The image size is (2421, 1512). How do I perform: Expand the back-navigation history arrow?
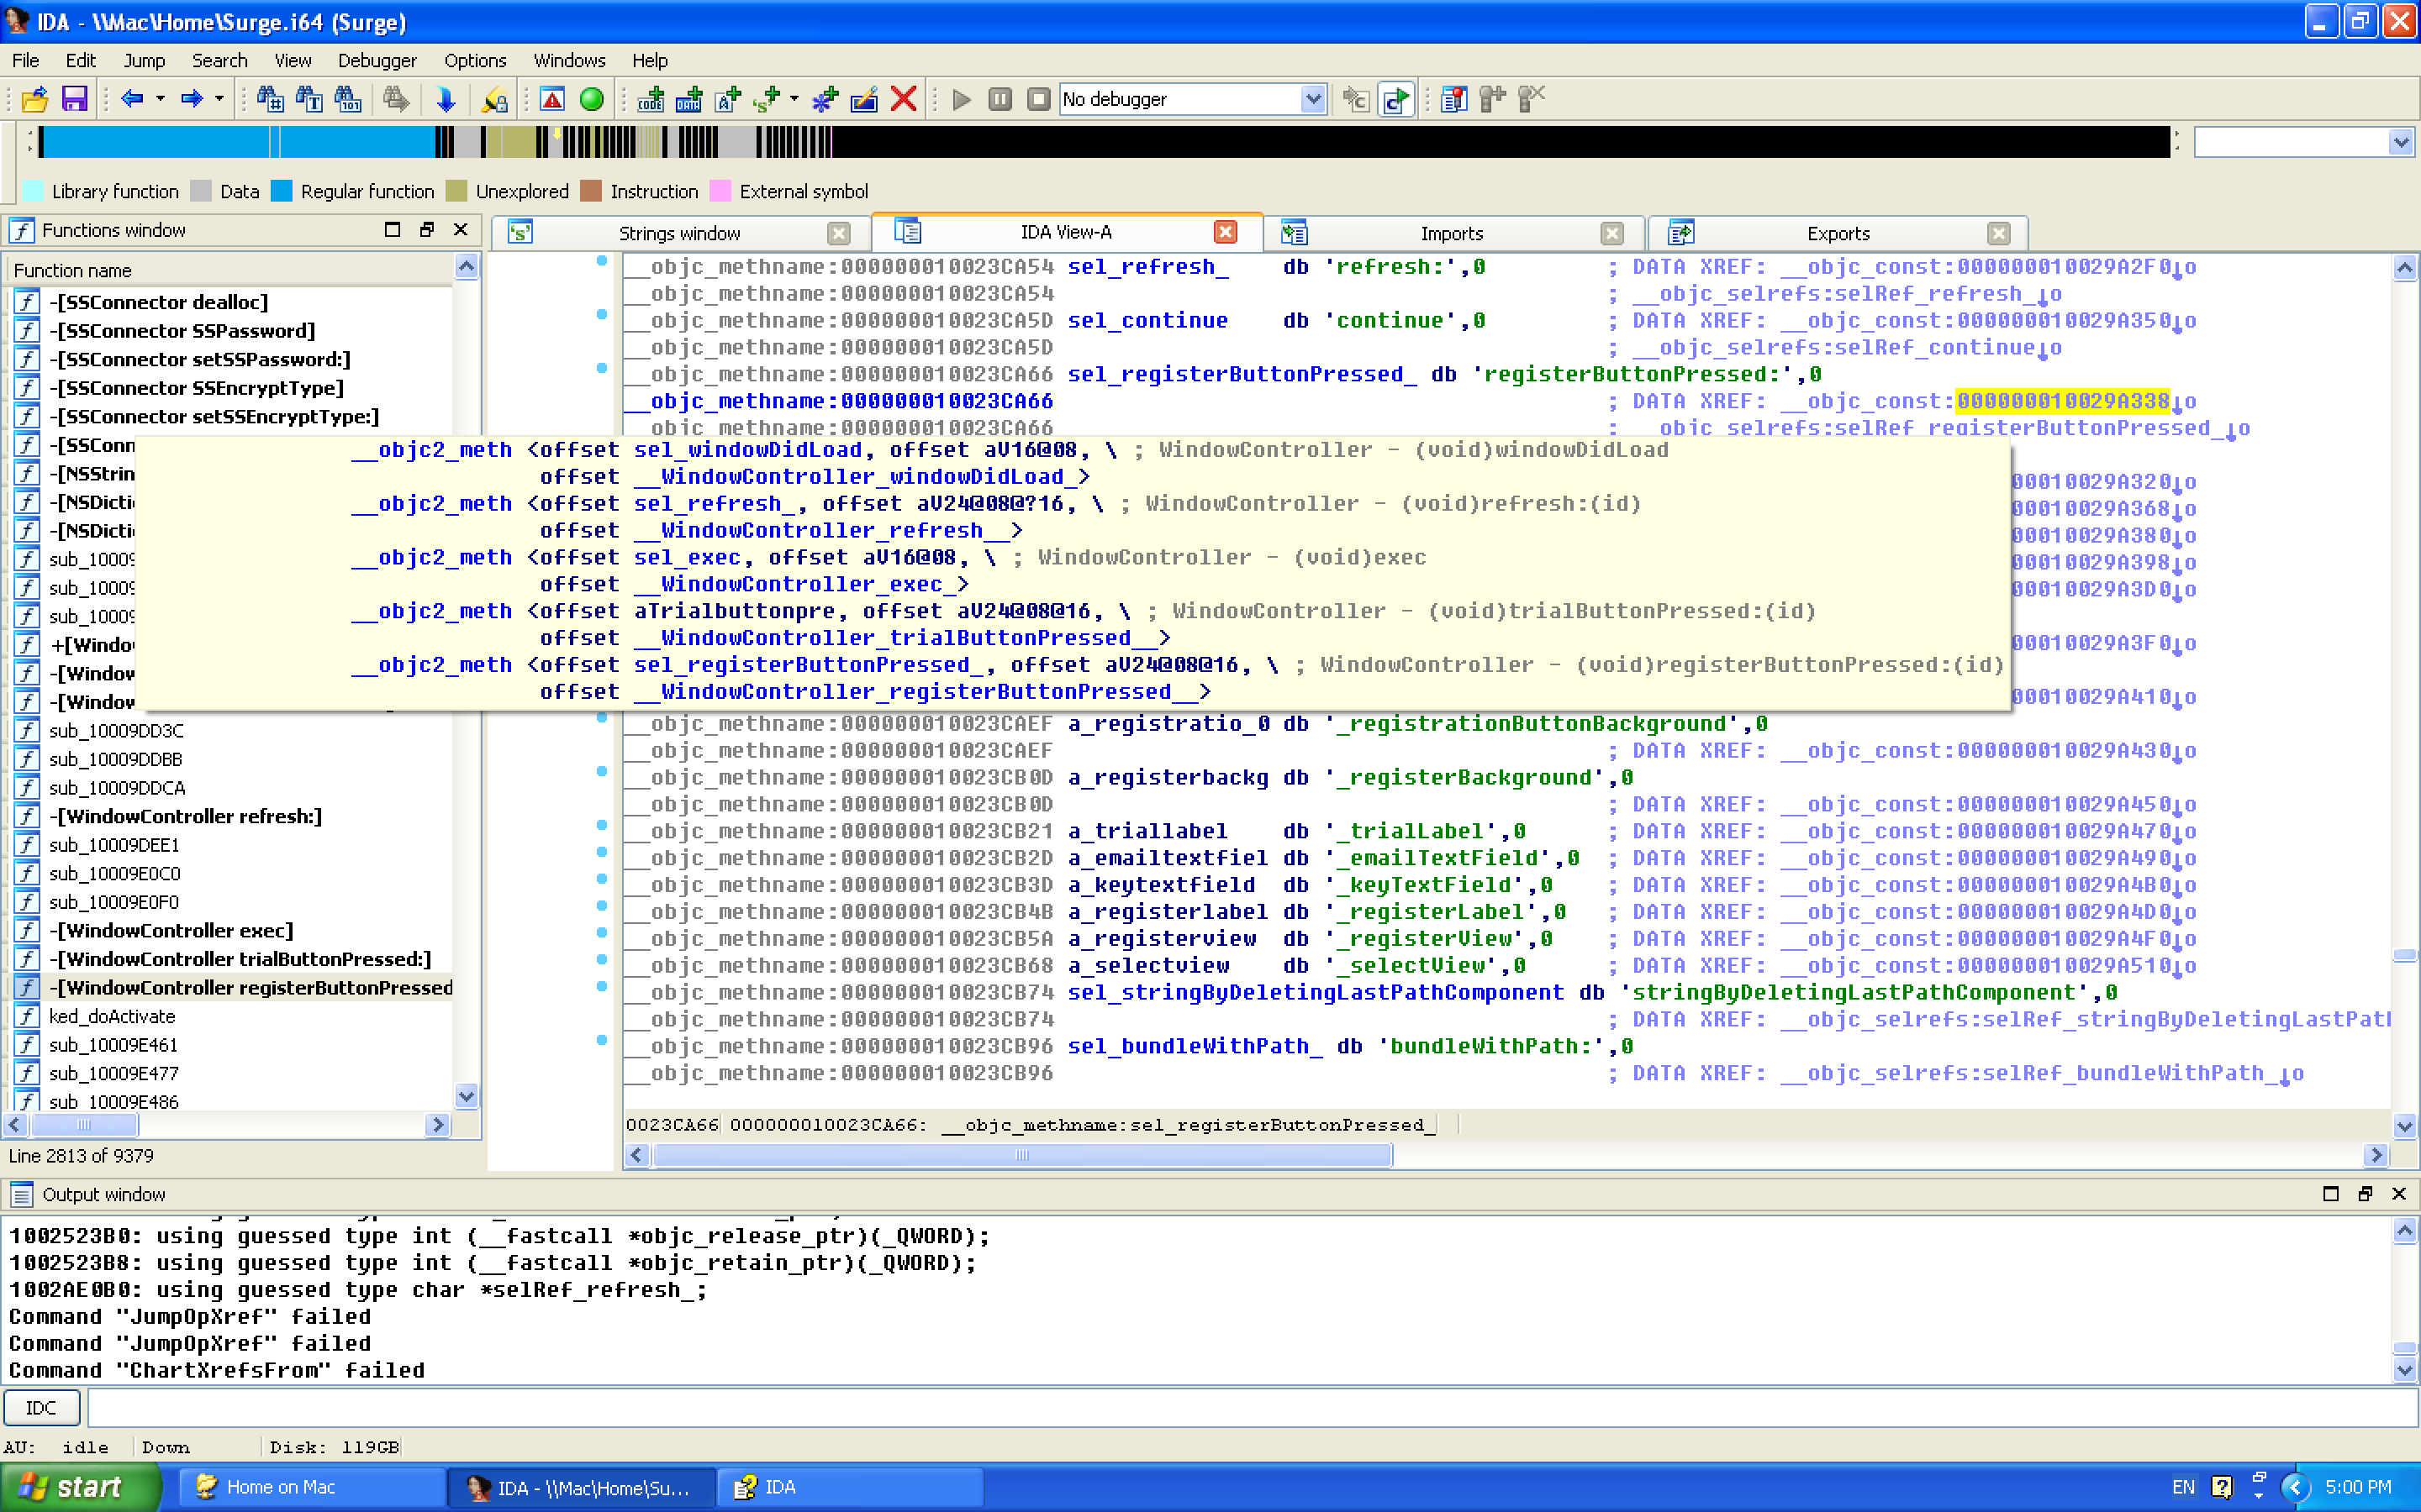coord(160,99)
